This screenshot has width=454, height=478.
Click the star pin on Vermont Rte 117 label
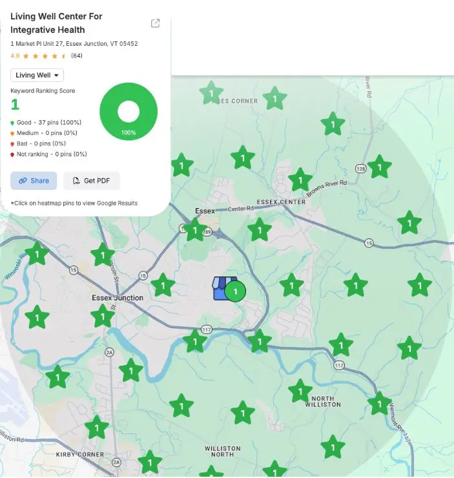(379, 404)
